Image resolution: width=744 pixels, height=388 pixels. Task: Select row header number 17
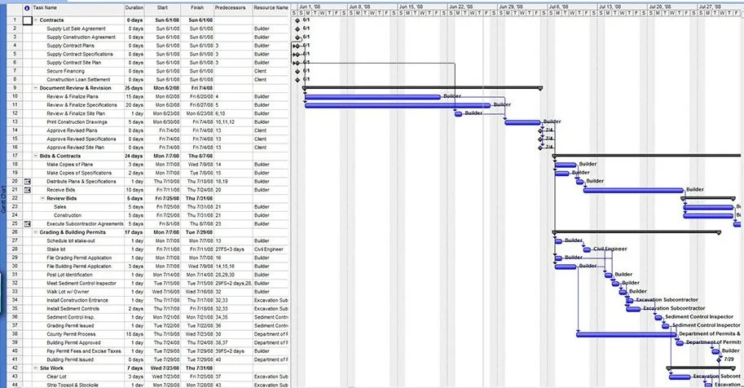coord(15,156)
